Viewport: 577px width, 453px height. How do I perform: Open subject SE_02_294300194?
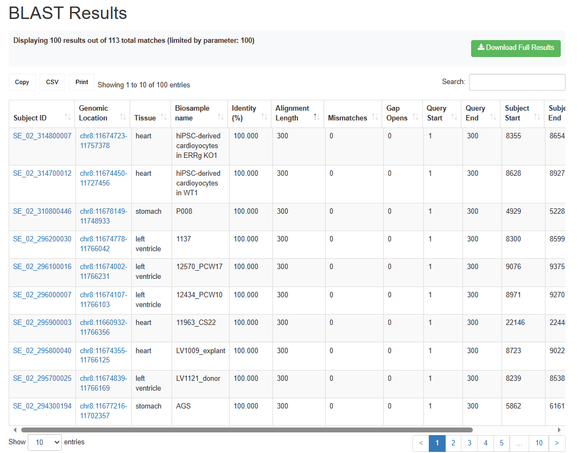point(42,406)
